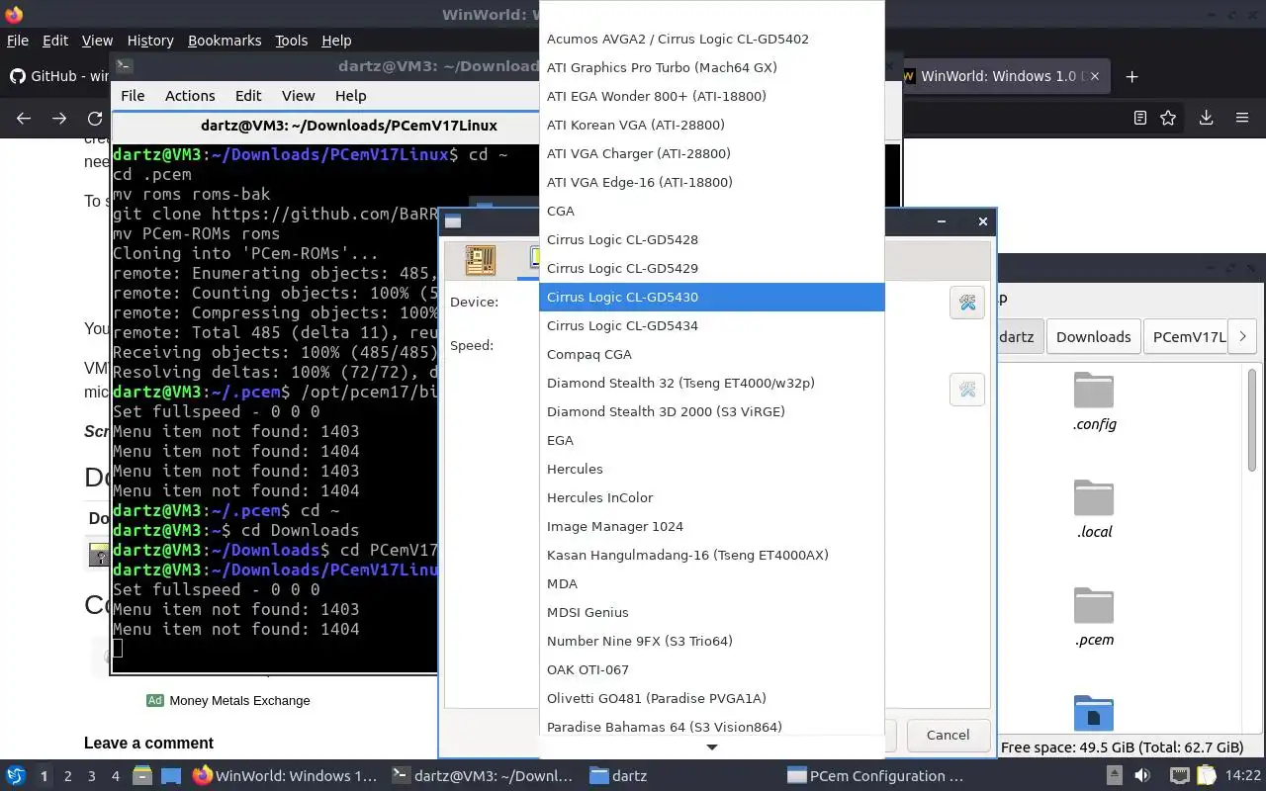Open terminal Actions menu
1266x791 pixels.
point(190,96)
